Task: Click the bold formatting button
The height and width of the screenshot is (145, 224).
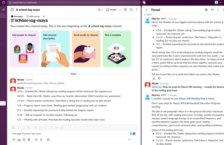Action: (x=13, y=128)
